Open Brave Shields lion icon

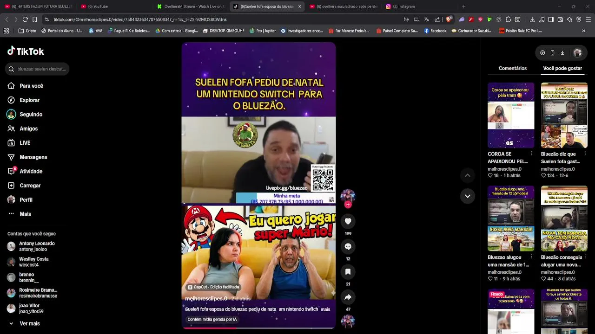pos(449,19)
